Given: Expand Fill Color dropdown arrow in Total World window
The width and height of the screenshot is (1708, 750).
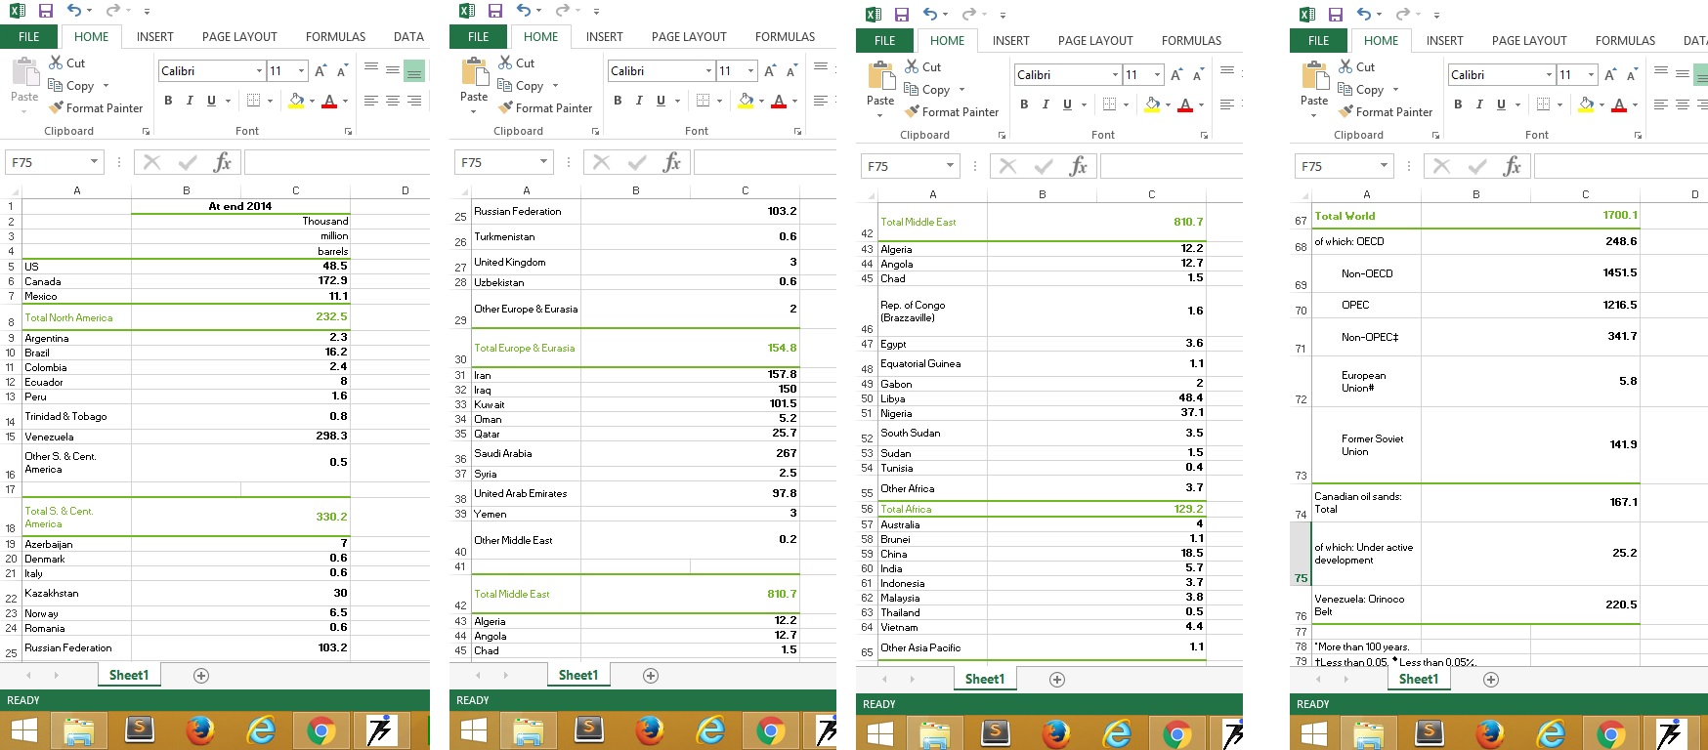Looking at the screenshot, I should pos(1601,105).
